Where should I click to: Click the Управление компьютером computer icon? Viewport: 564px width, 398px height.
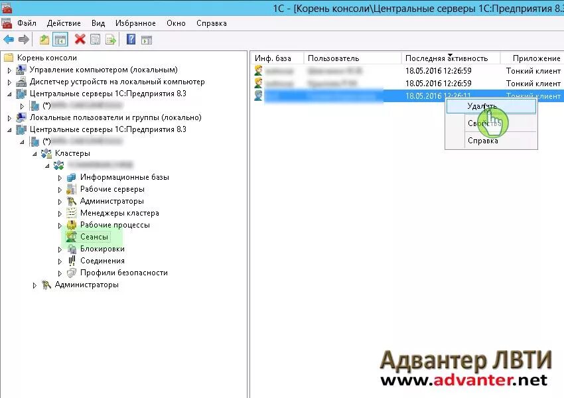21,70
